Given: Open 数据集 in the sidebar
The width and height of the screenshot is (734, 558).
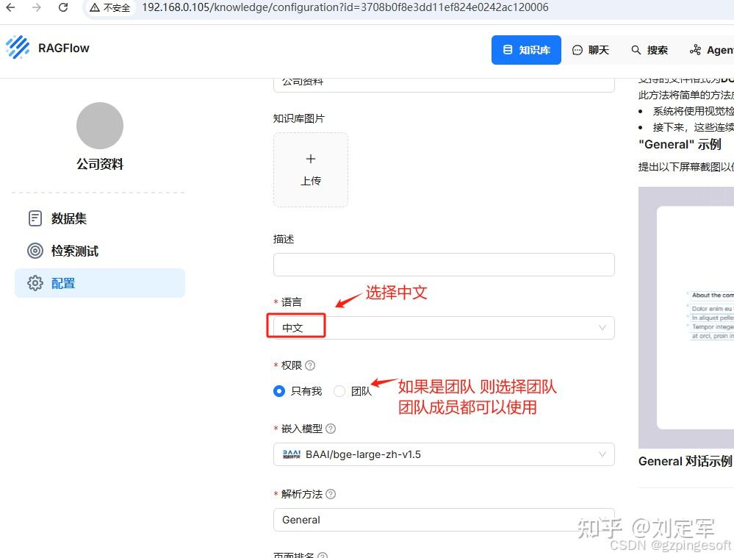Looking at the screenshot, I should coord(69,218).
